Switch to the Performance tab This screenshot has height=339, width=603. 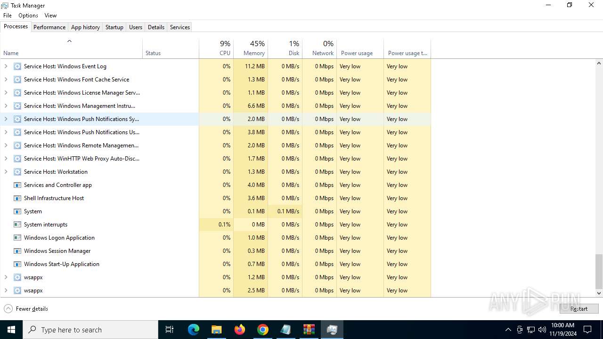[x=49, y=27]
